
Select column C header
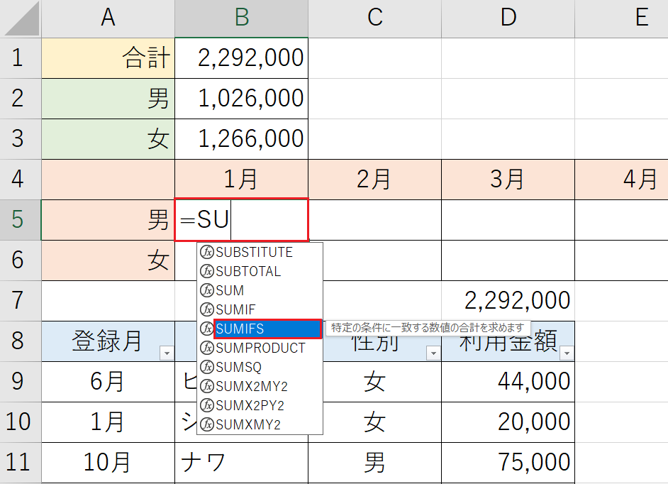pyautogui.click(x=375, y=18)
